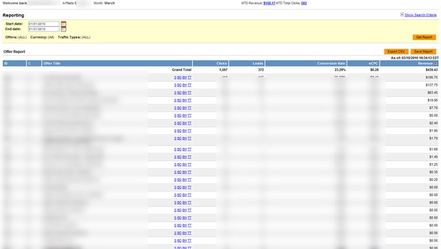Click the Offers: (ALL) filter text
Image resolution: width=441 pixels, height=249 pixels.
tap(16, 37)
